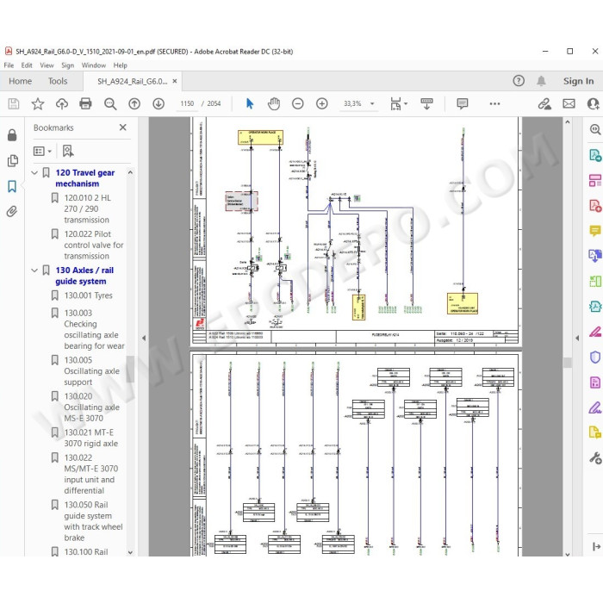Image resolution: width=603 pixels, height=603 pixels.
Task: Collapse the right tools pane arrow
Action: pyautogui.click(x=577, y=338)
